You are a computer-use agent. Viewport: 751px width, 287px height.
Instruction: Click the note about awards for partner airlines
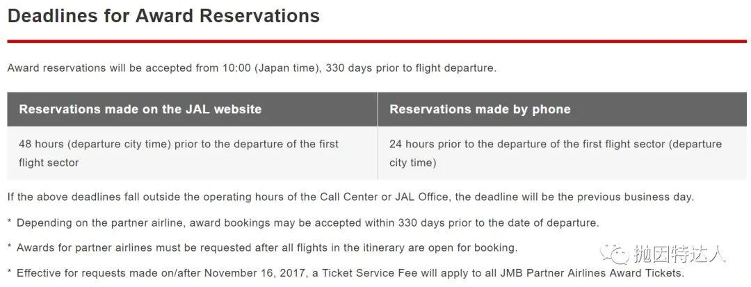(x=263, y=248)
